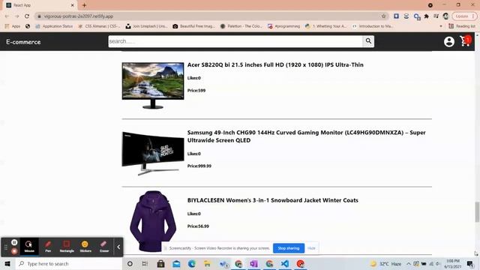Go forward in browser history
The height and width of the screenshot is (270, 480).
[16, 16]
